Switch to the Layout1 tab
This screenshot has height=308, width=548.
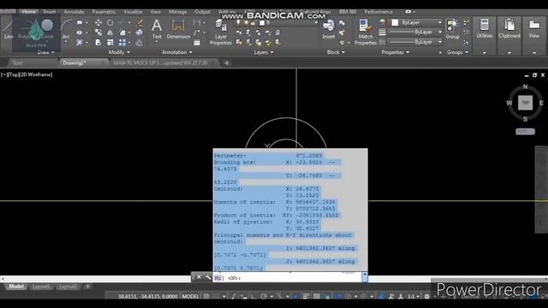tap(41, 287)
